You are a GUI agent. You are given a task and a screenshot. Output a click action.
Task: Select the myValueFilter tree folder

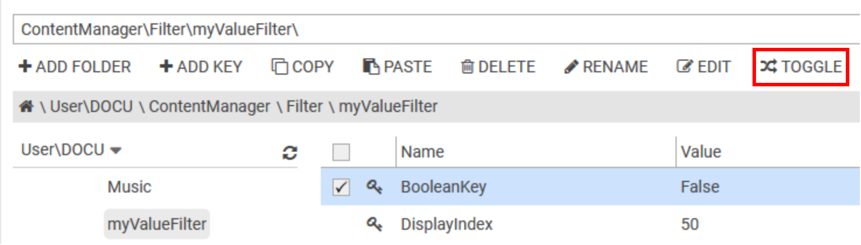click(156, 223)
